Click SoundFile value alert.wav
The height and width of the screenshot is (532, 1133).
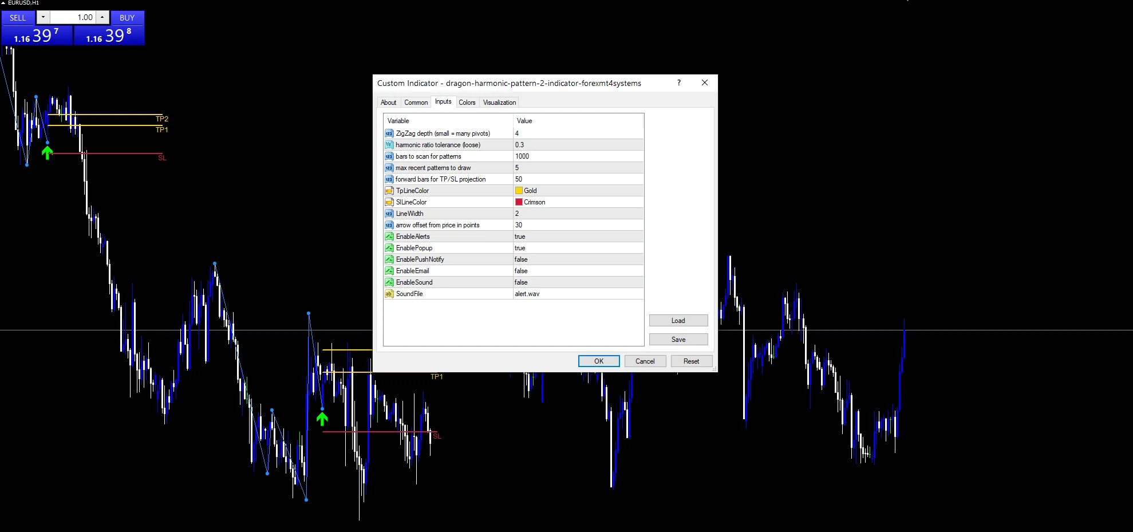point(578,294)
